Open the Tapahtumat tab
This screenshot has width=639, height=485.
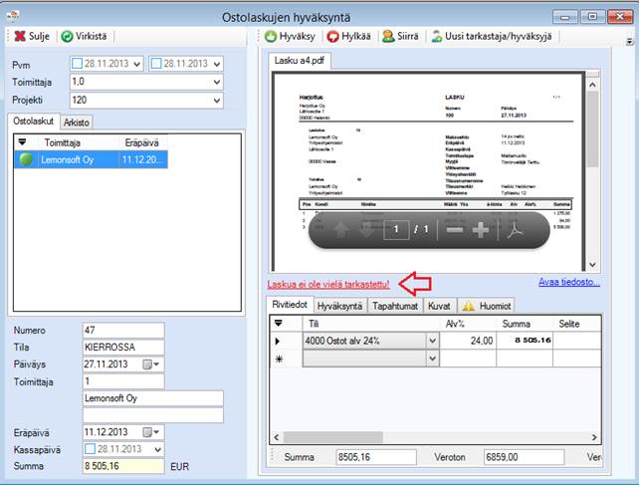point(396,306)
